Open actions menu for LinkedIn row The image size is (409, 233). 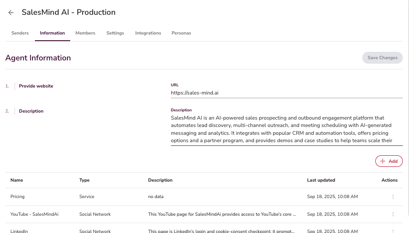[x=393, y=231]
